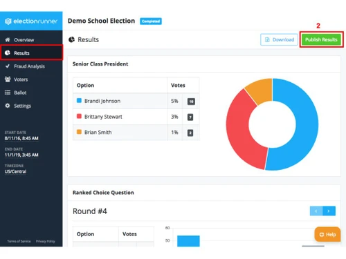Click the end date value 11/1/19

click(x=21, y=155)
